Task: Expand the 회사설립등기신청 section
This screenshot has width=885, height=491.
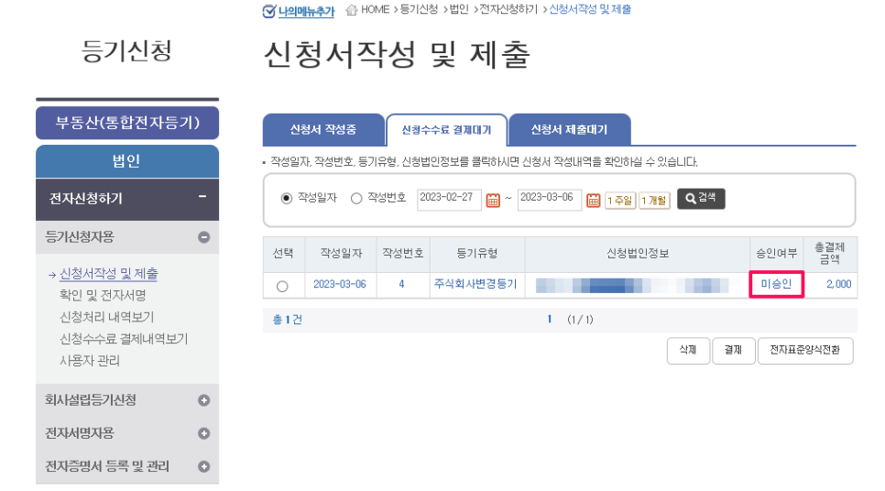Action: [203, 400]
